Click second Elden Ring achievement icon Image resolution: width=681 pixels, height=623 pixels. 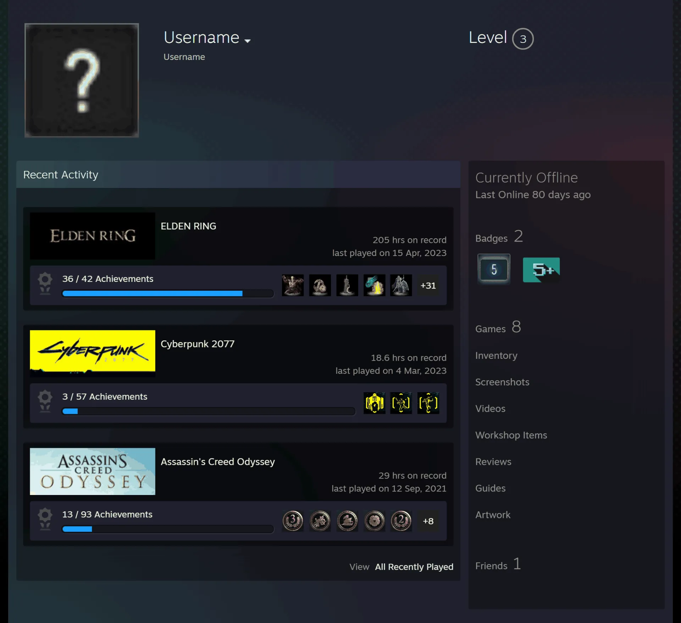pos(320,285)
